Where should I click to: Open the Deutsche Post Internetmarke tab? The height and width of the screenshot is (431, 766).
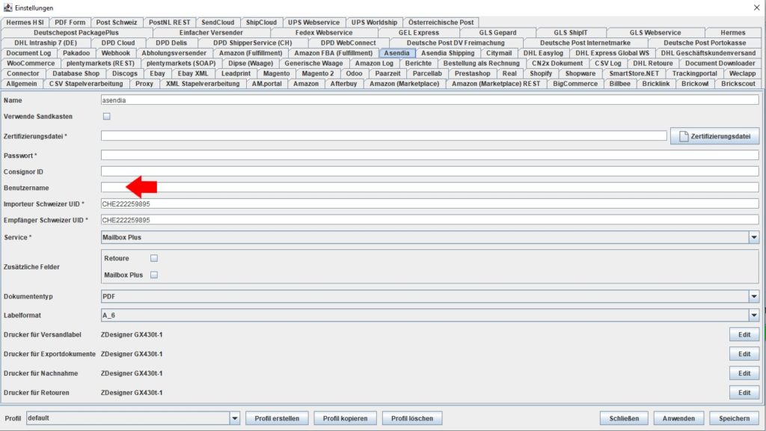585,43
